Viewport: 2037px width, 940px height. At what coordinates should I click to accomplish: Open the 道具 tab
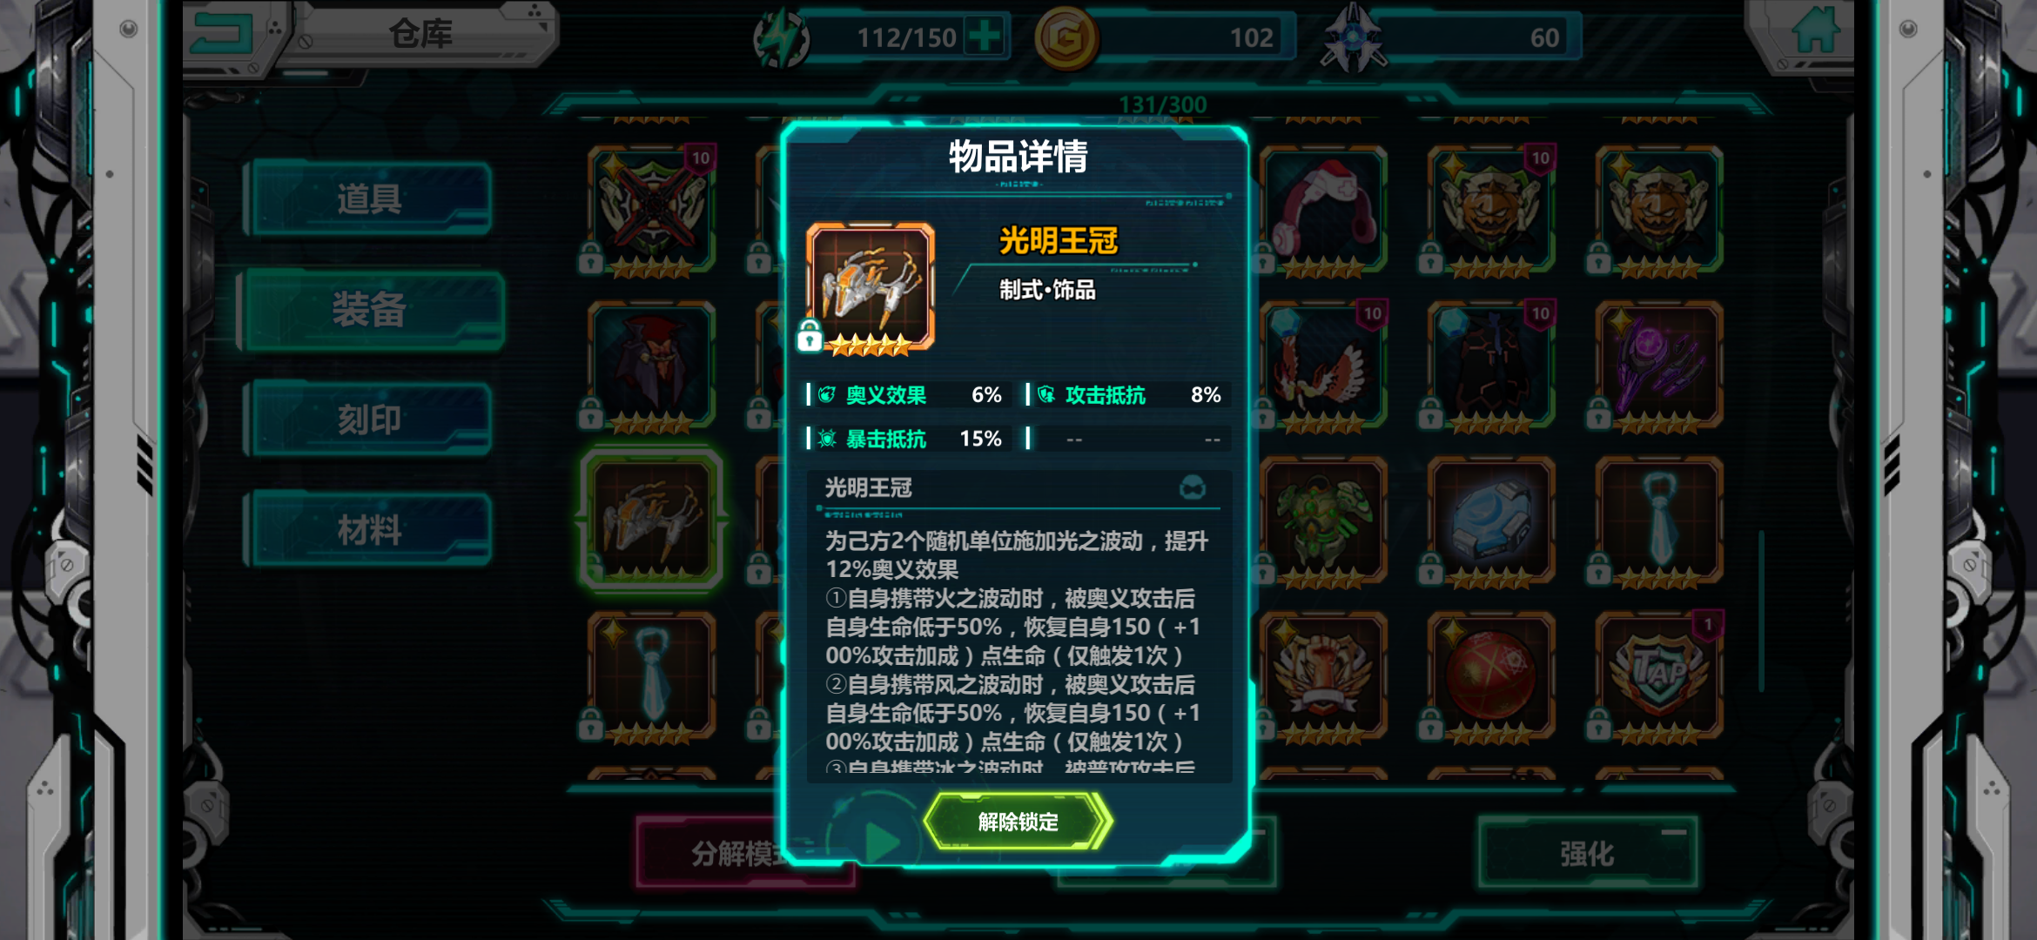click(x=368, y=198)
